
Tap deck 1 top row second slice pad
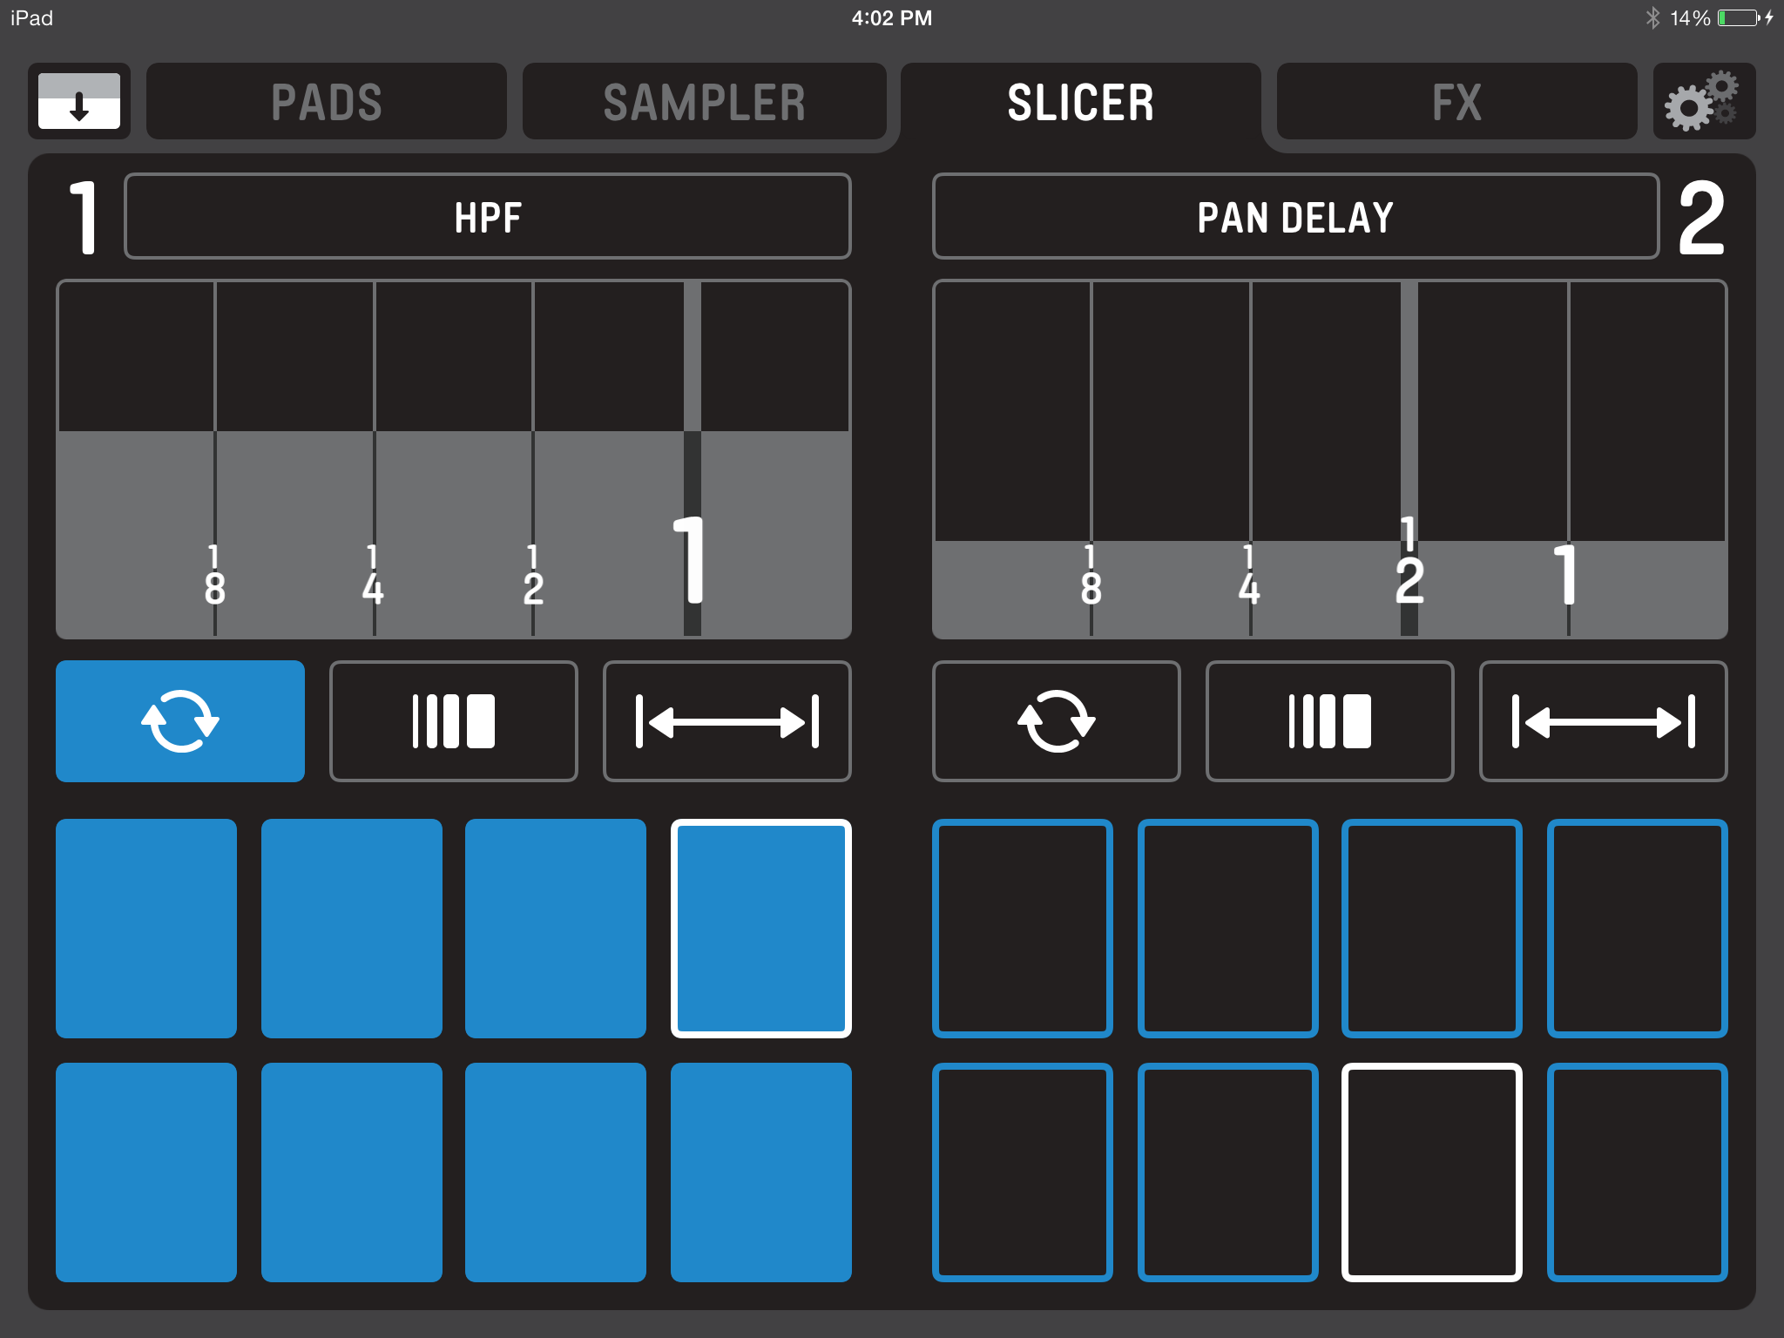tap(352, 929)
